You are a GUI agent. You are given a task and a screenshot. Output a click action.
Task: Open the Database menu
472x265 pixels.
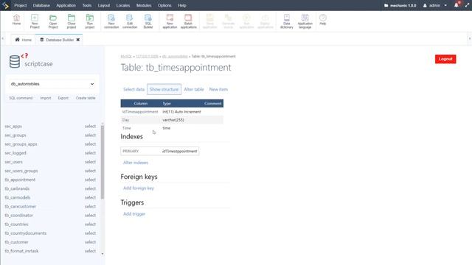tap(41, 5)
